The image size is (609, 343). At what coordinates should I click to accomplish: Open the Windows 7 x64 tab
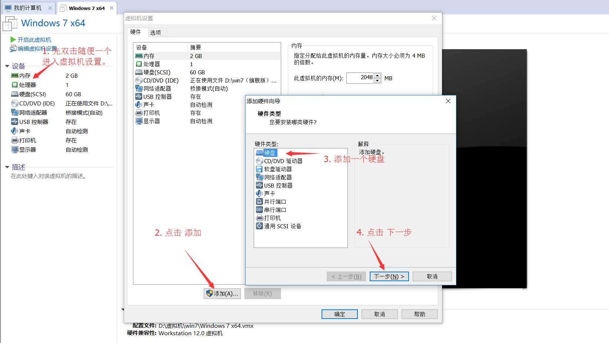click(87, 8)
